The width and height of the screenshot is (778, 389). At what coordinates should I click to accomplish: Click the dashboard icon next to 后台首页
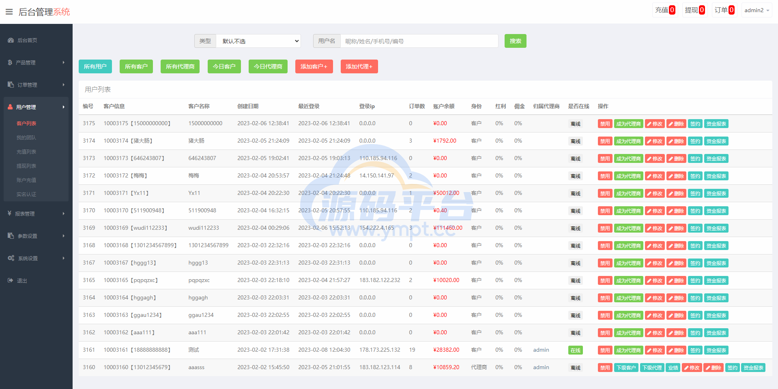(11, 40)
